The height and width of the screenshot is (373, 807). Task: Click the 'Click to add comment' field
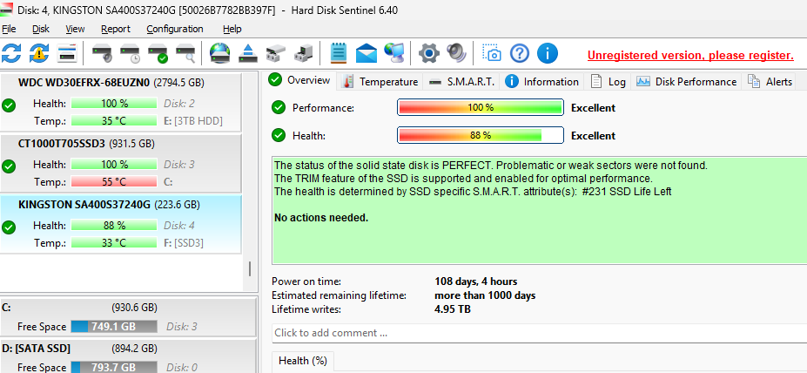(539, 333)
